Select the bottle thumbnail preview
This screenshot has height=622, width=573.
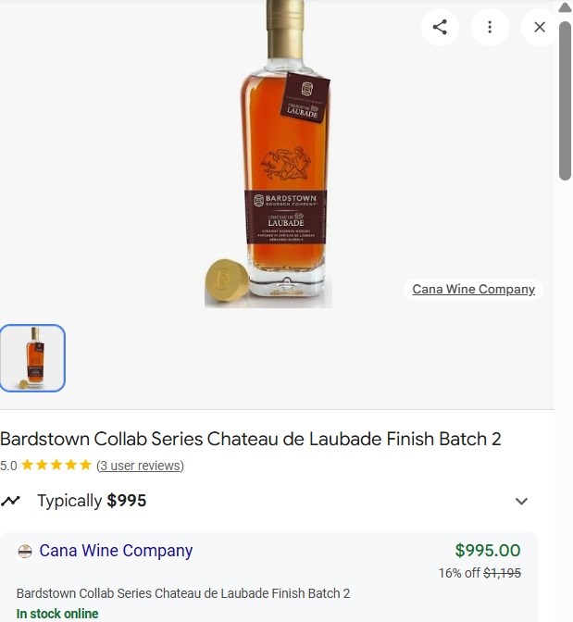point(32,358)
